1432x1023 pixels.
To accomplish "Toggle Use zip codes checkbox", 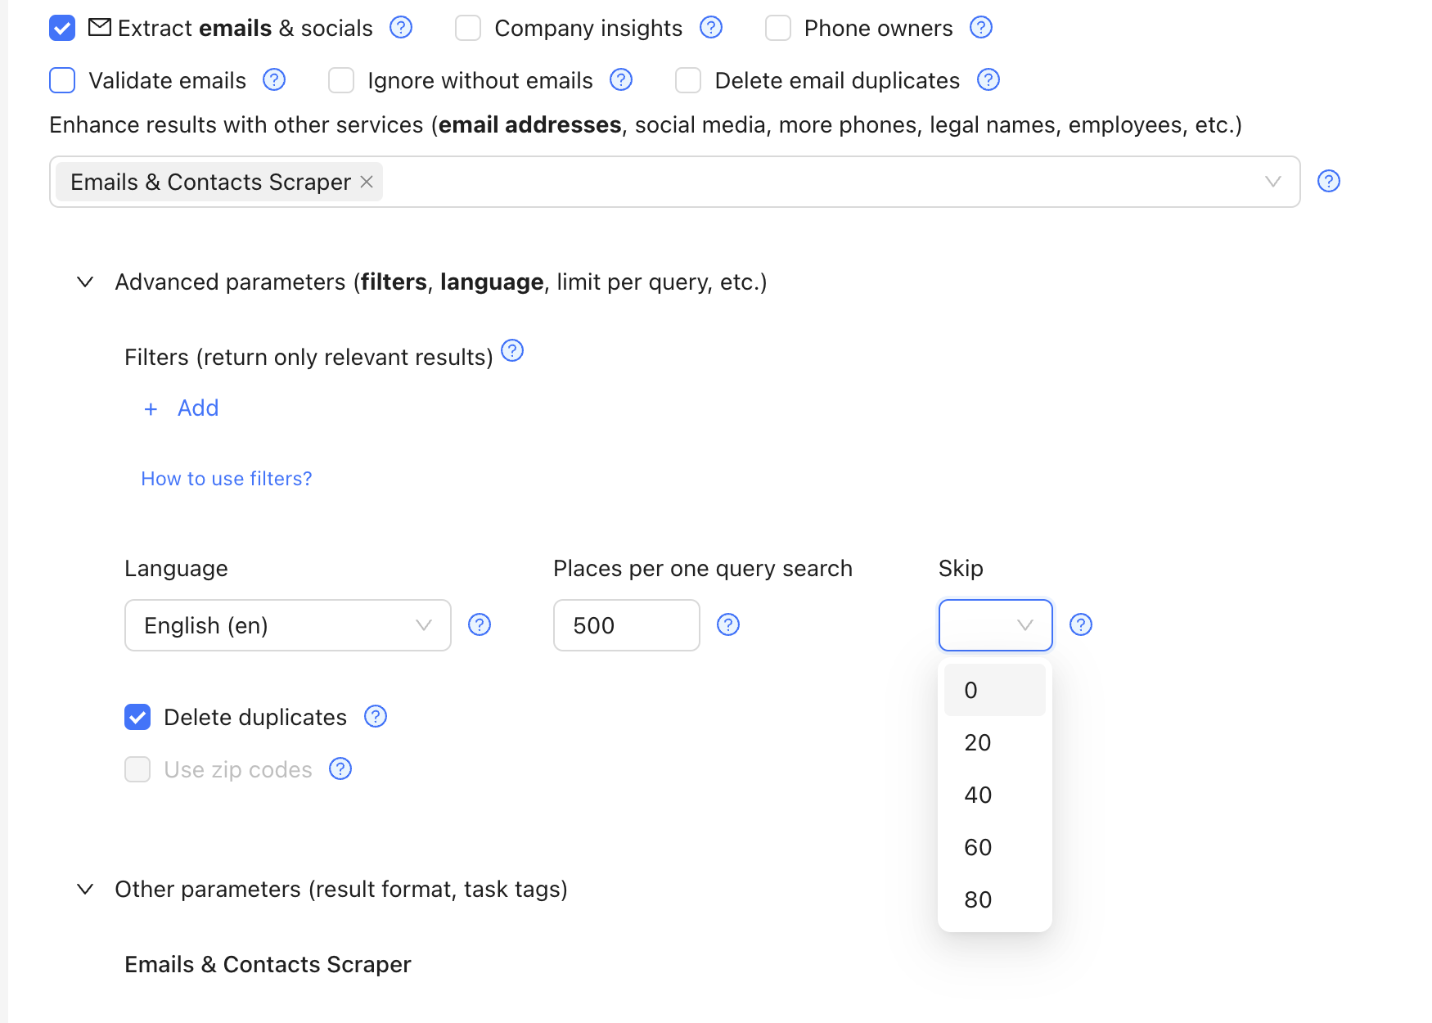I will click(137, 769).
